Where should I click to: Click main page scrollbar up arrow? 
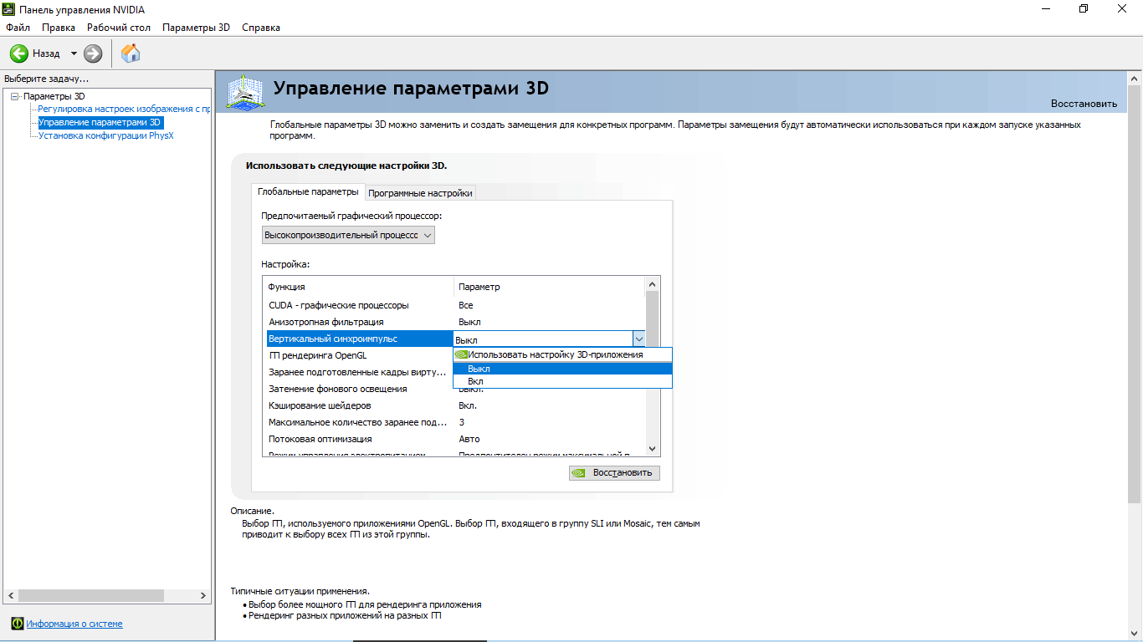click(x=1135, y=78)
